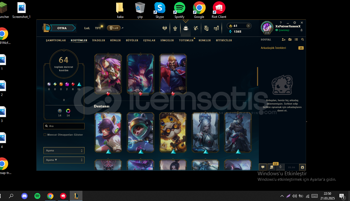The width and height of the screenshot is (350, 201).
Task: Open the volume speaker tray icon
Action: tap(295, 196)
